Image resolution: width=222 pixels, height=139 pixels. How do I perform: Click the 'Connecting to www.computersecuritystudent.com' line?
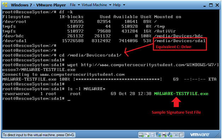63,74
